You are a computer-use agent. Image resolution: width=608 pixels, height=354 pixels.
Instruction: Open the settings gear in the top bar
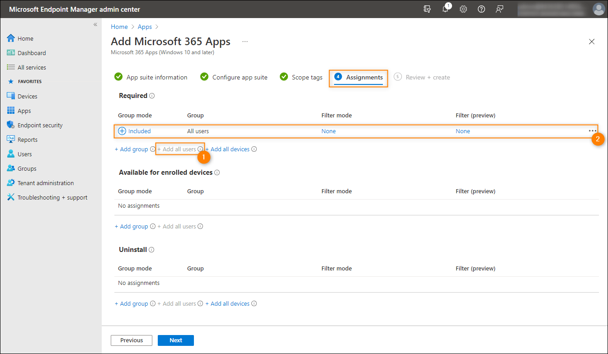point(463,9)
